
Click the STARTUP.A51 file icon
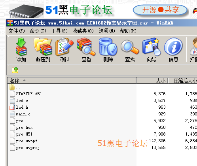(x=12, y=94)
